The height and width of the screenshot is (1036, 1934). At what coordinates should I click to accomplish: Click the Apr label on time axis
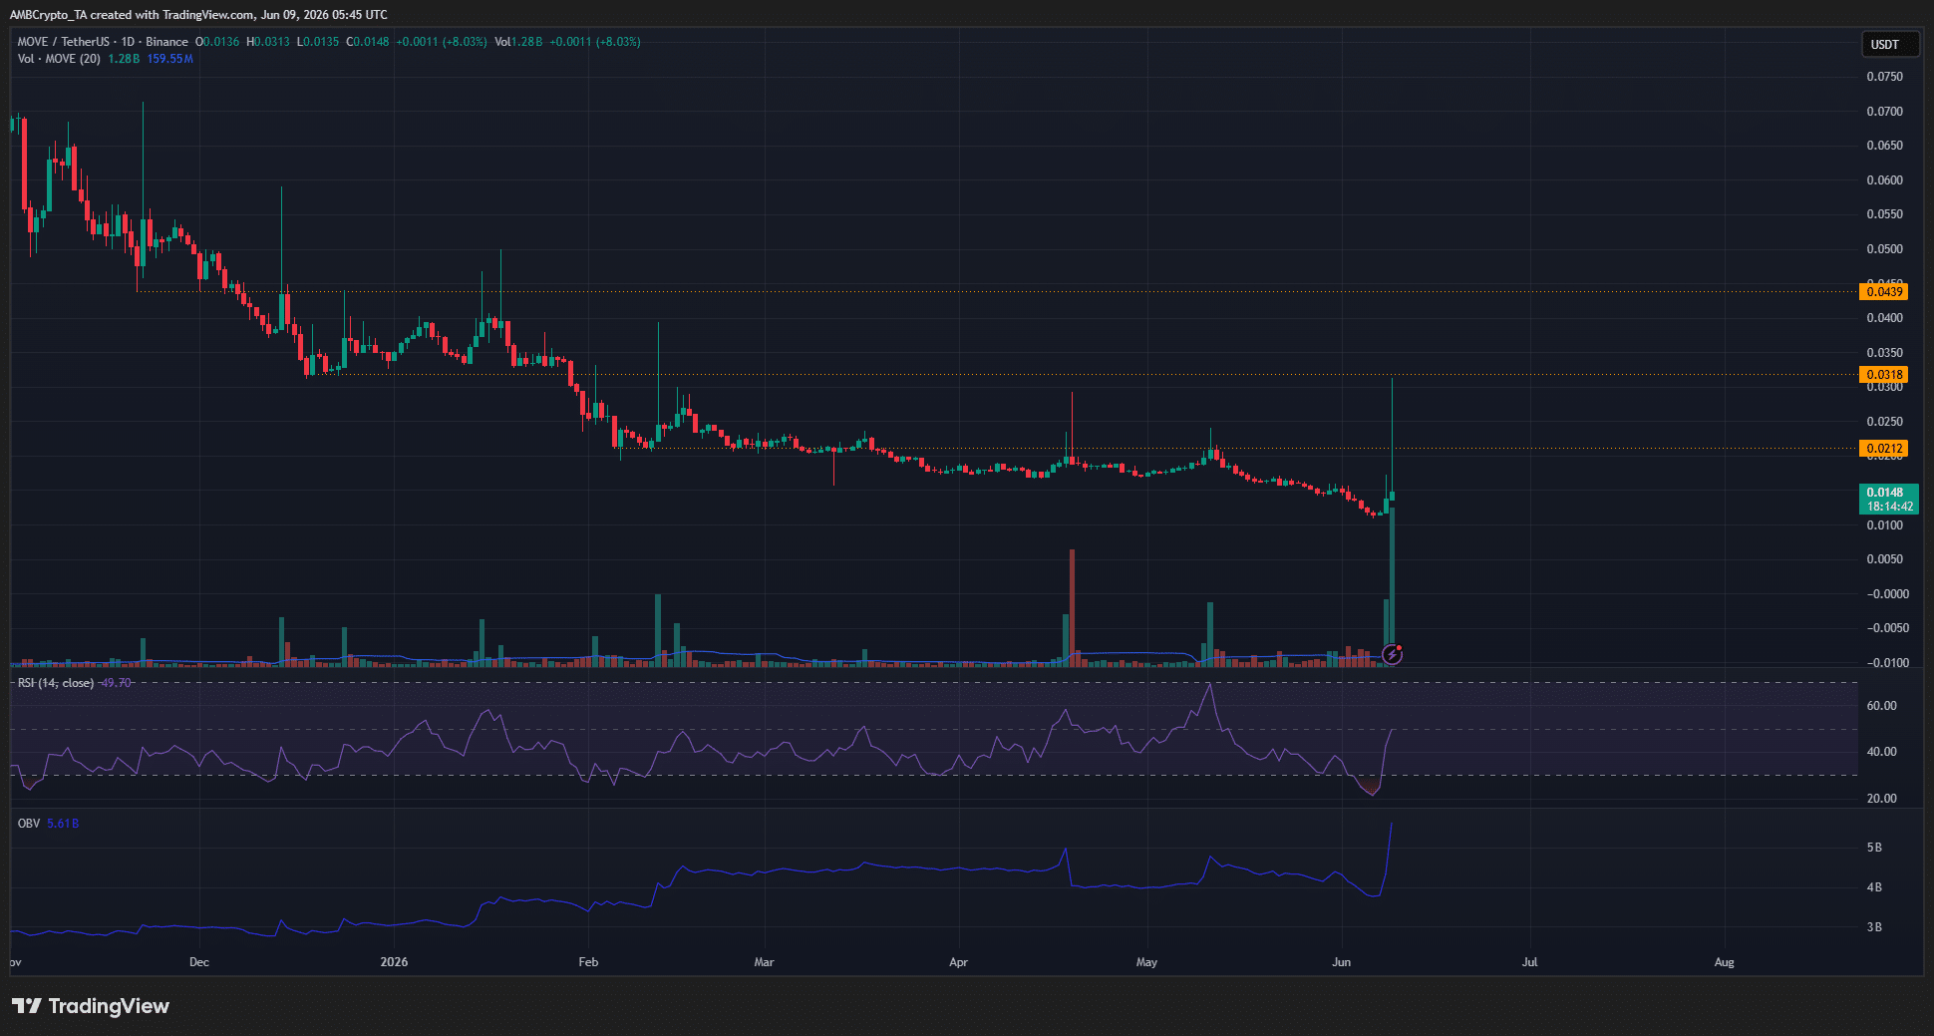click(958, 962)
